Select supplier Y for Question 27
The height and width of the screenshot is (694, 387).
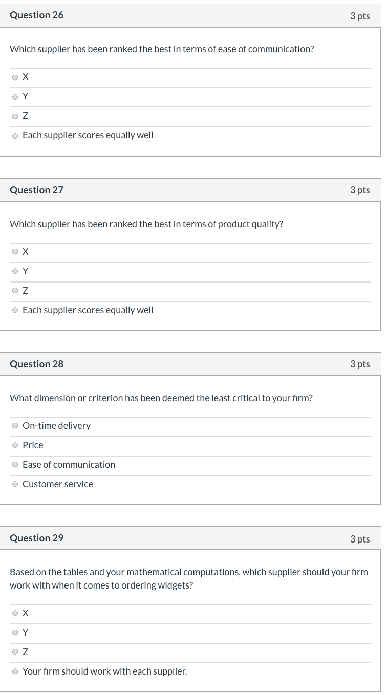(15, 271)
